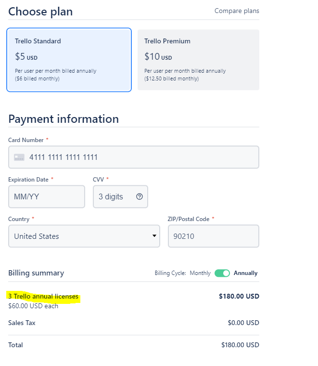Screen dimensions: 318x366
Task: Click the '$60.00 USD each' text
Action: tap(33, 306)
